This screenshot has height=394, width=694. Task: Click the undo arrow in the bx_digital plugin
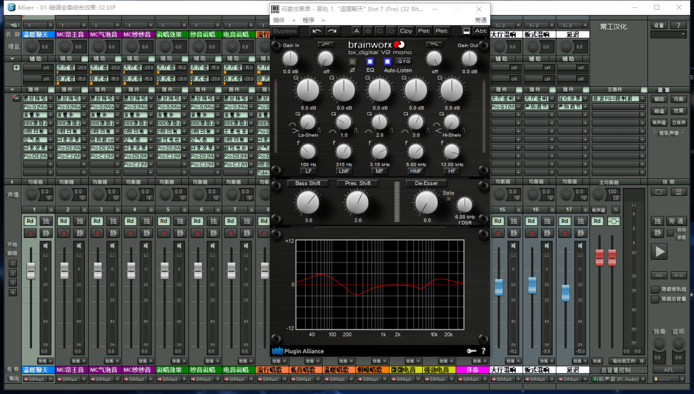click(317, 31)
